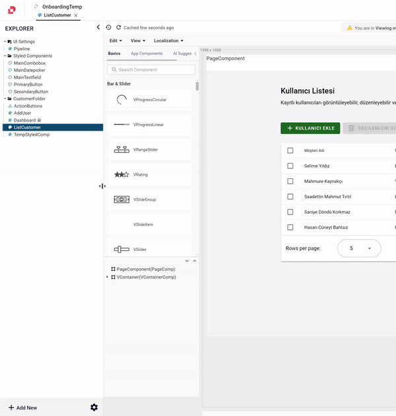Toggle the Müşteri Adı header checkbox

click(290, 151)
